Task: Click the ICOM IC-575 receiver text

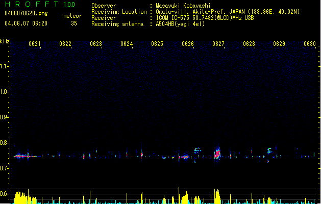Action: 205,18
